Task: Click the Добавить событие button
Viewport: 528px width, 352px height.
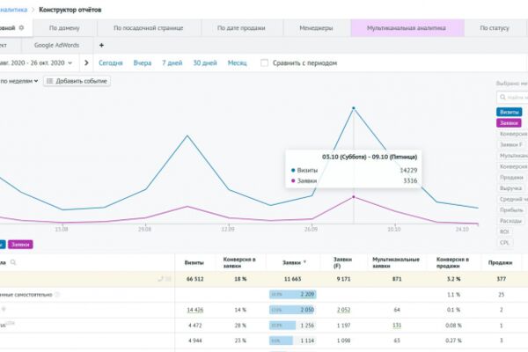Action: [x=77, y=81]
